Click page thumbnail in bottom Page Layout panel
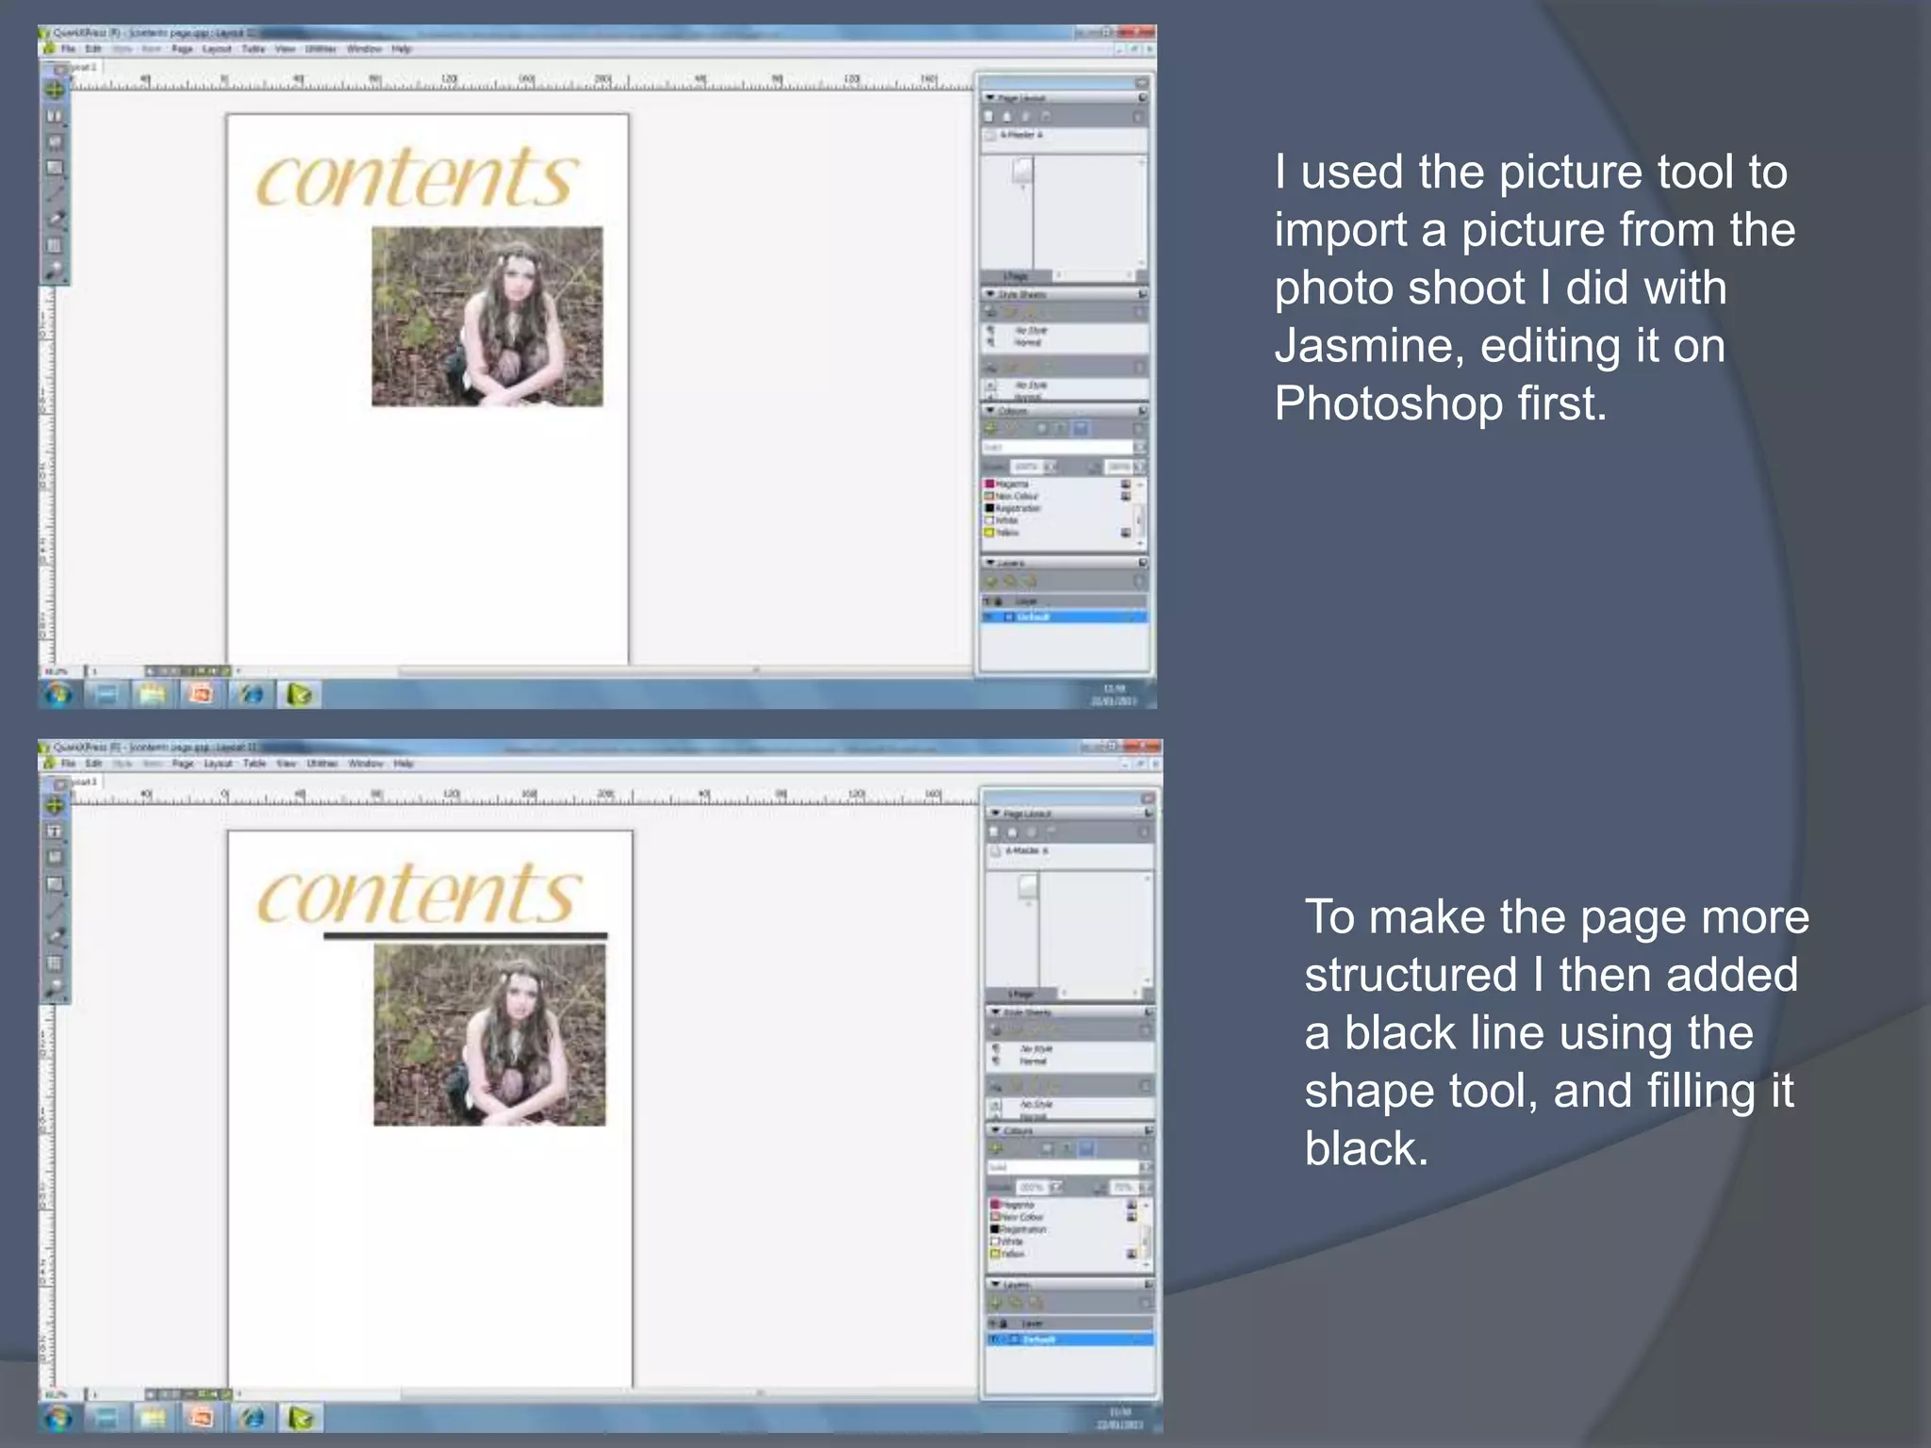 pyautogui.click(x=1028, y=887)
